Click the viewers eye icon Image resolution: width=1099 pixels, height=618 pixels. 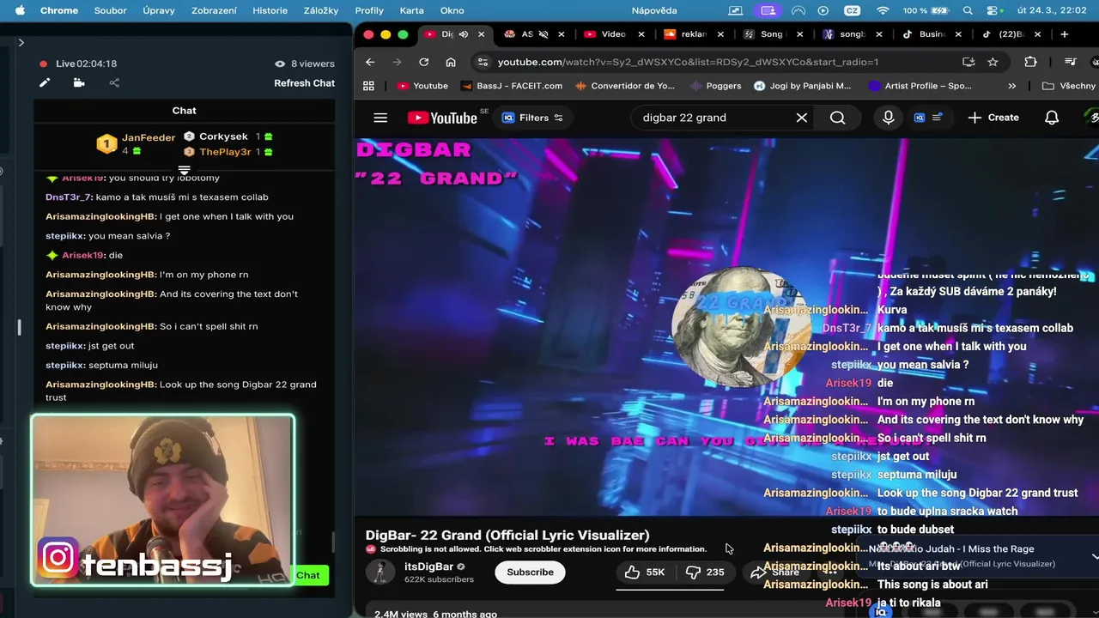point(279,64)
